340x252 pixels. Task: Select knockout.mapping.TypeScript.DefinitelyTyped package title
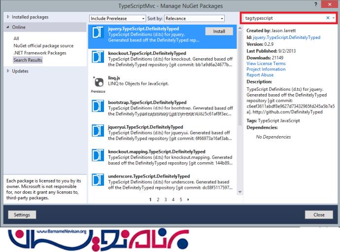pyautogui.click(x=157, y=151)
